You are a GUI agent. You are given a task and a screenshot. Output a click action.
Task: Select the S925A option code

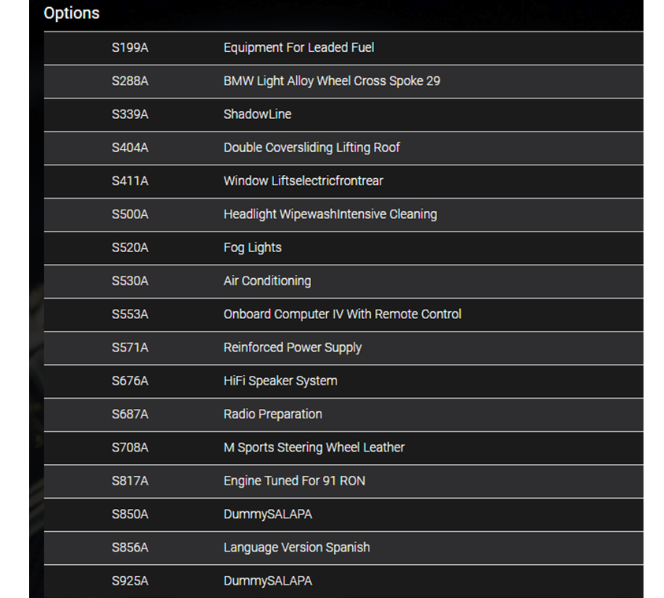[x=130, y=581]
